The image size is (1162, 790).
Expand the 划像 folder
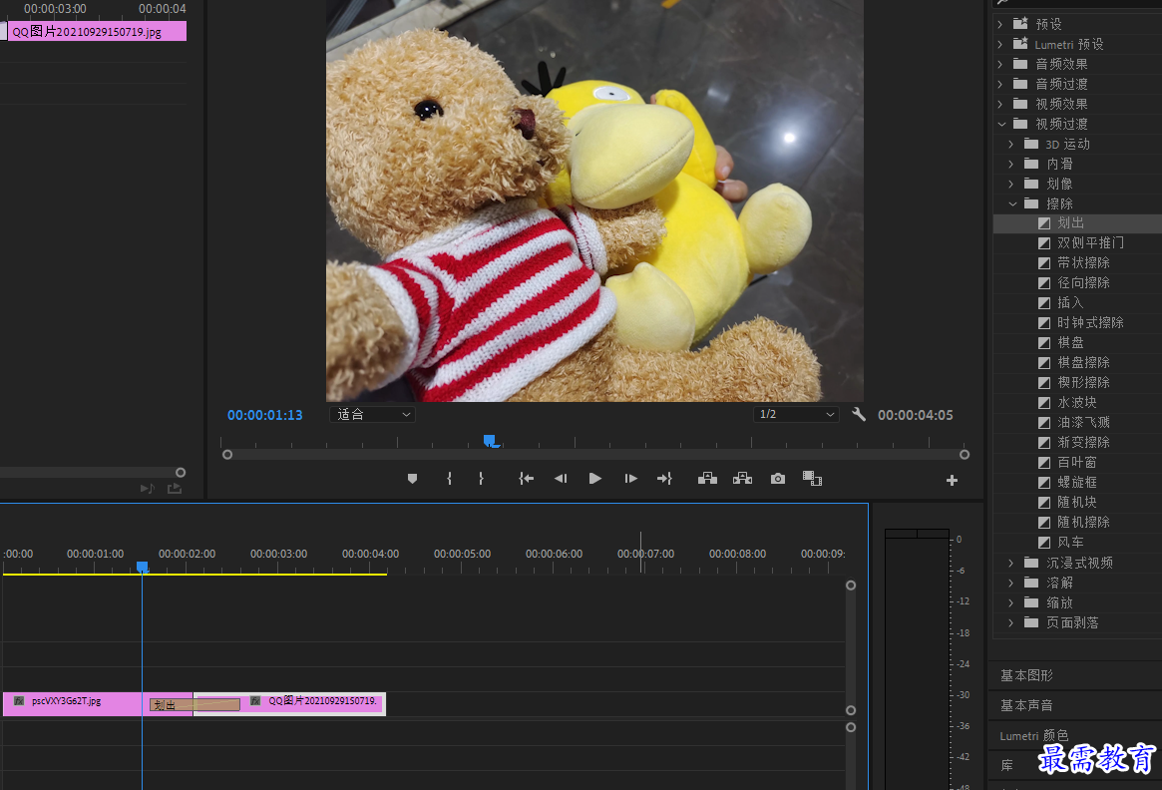tap(1010, 184)
